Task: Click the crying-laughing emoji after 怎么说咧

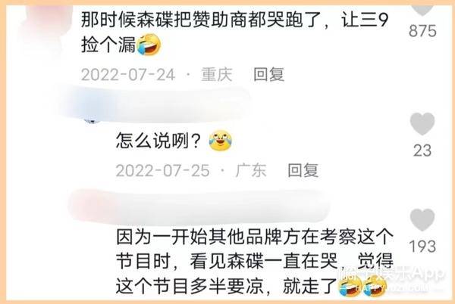Action: pyautogui.click(x=221, y=141)
